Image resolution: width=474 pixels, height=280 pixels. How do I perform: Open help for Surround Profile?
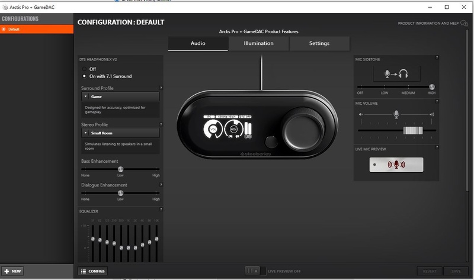click(161, 88)
